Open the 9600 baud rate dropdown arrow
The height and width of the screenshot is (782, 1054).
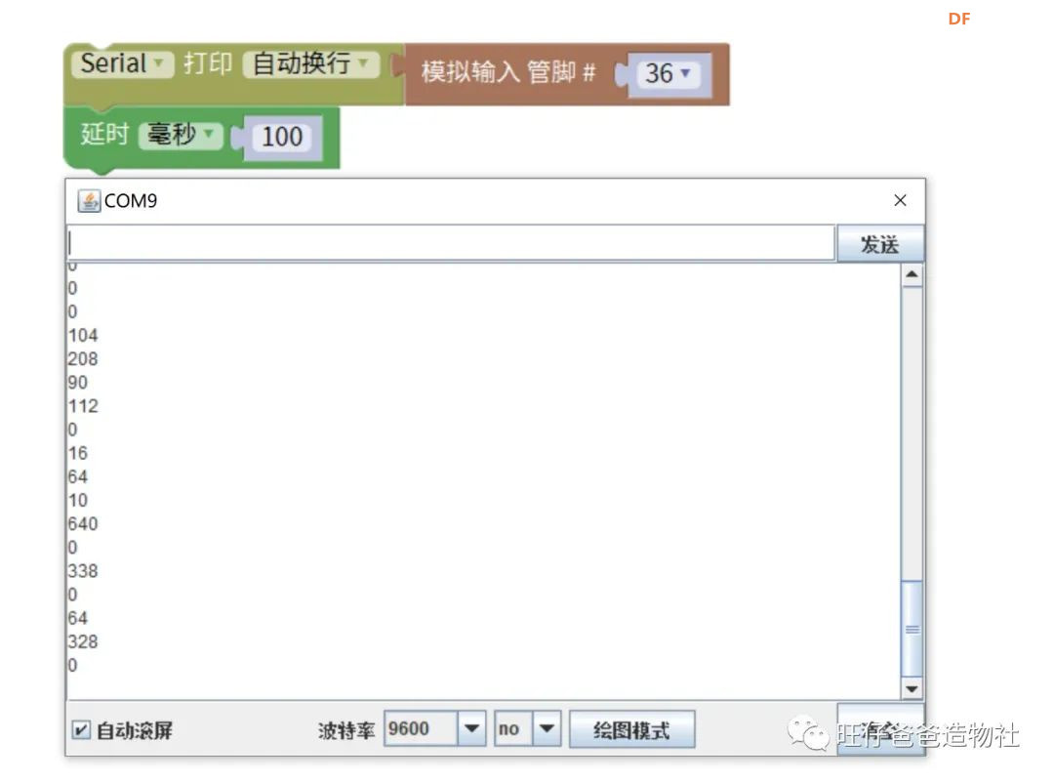pos(472,729)
